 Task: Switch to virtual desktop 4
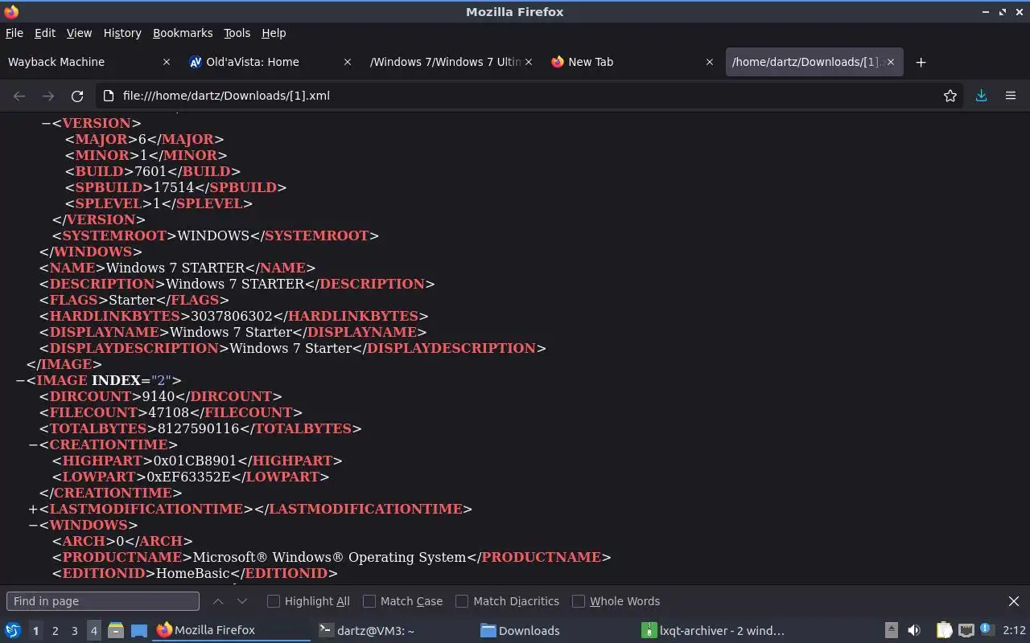pyautogui.click(x=93, y=631)
